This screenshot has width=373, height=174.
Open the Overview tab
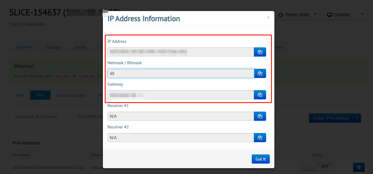click(24, 47)
